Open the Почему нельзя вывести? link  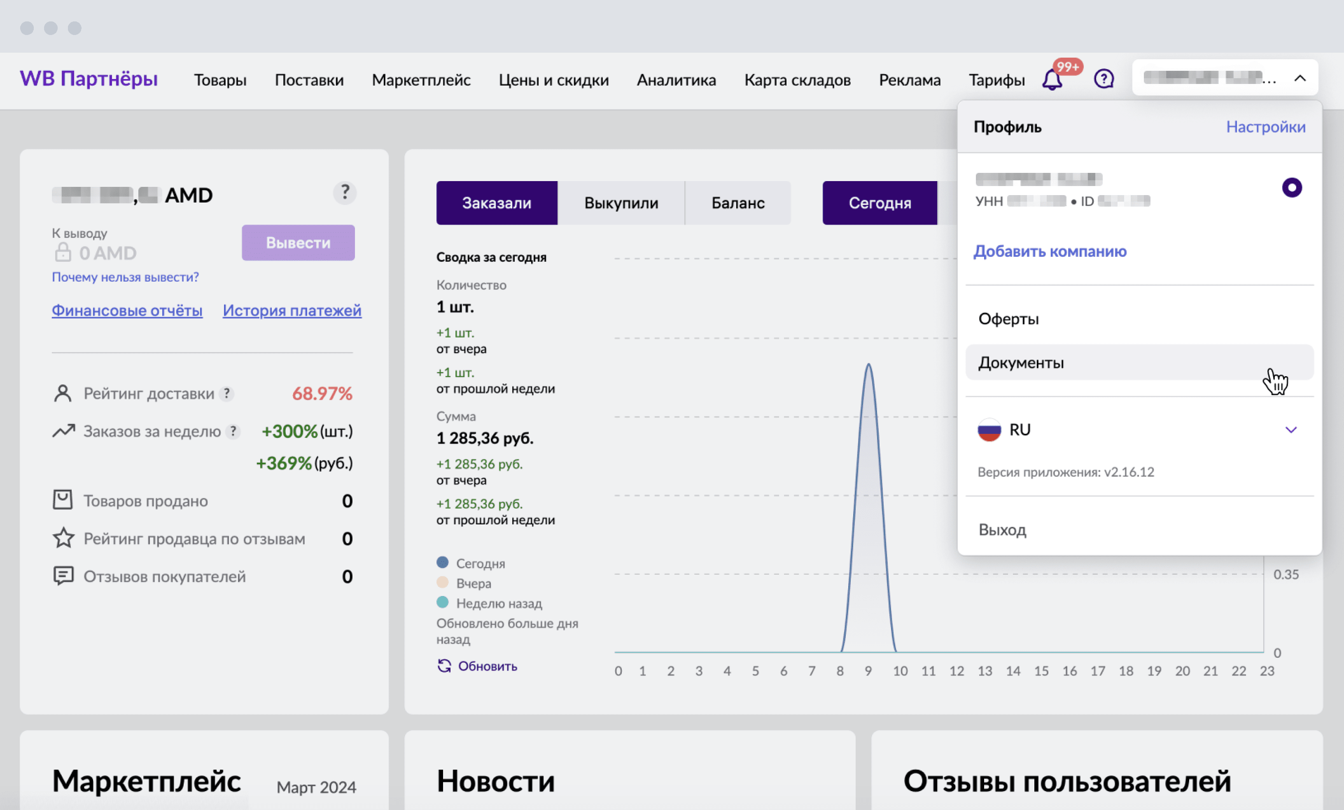126,277
